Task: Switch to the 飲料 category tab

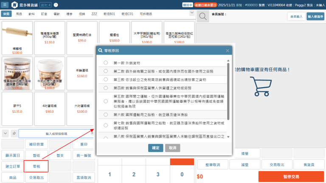Action: click(x=31, y=14)
